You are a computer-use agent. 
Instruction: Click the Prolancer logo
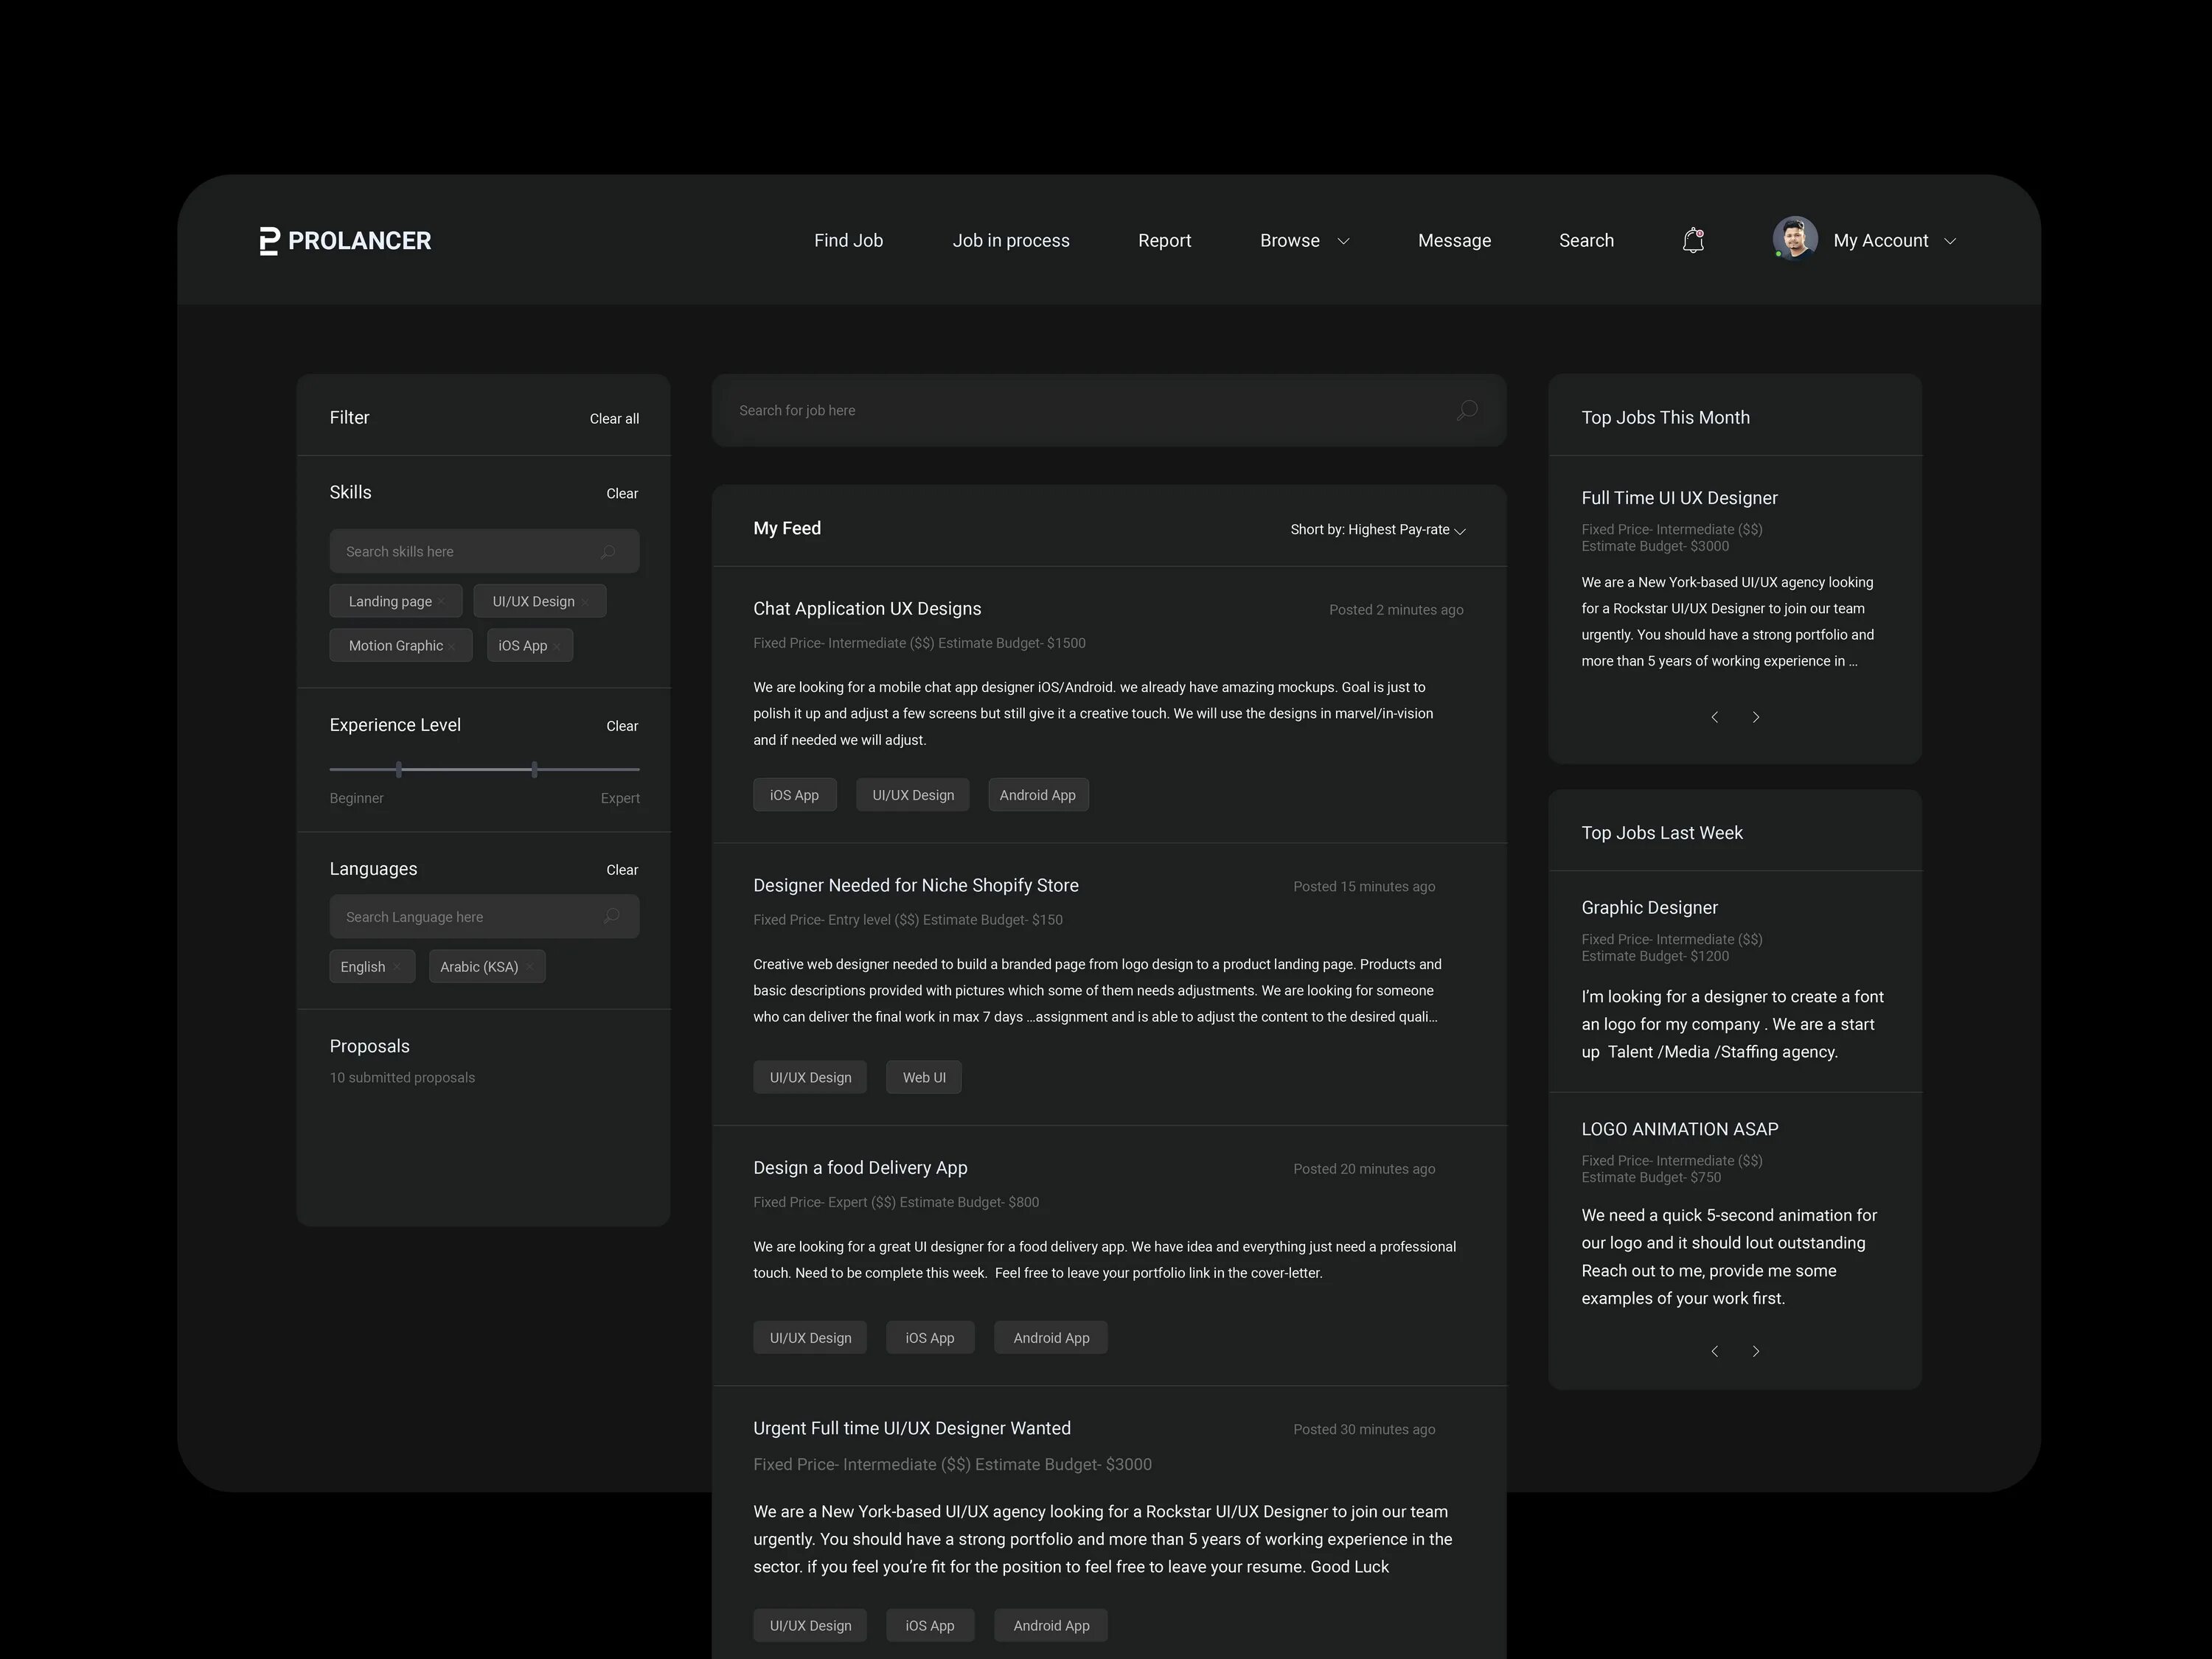[x=345, y=241]
